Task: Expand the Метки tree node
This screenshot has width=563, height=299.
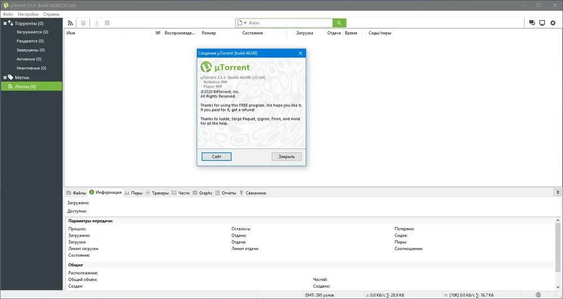Action: click(5, 78)
